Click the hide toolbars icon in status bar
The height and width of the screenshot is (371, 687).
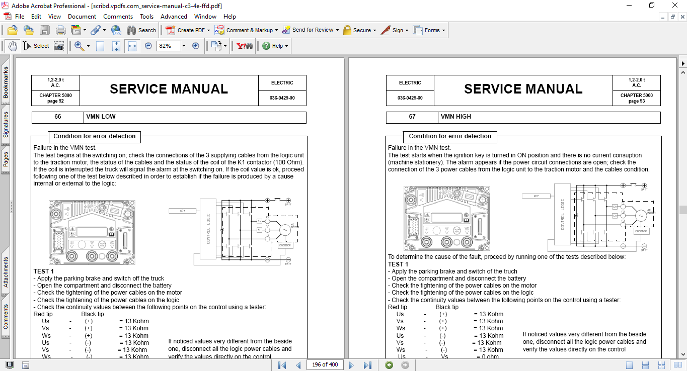(x=26, y=365)
